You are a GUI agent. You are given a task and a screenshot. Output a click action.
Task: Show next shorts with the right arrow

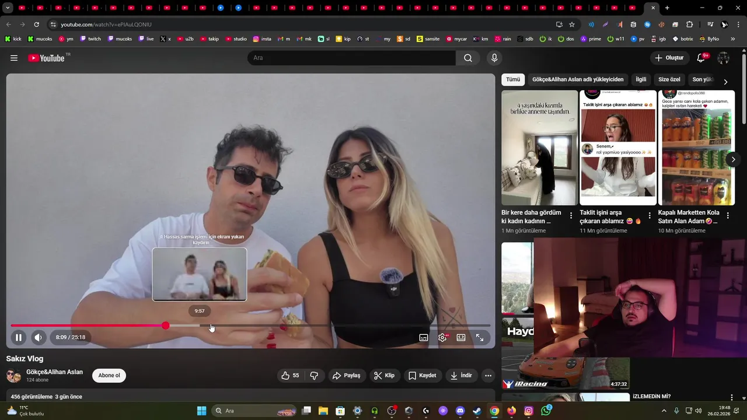(x=734, y=159)
